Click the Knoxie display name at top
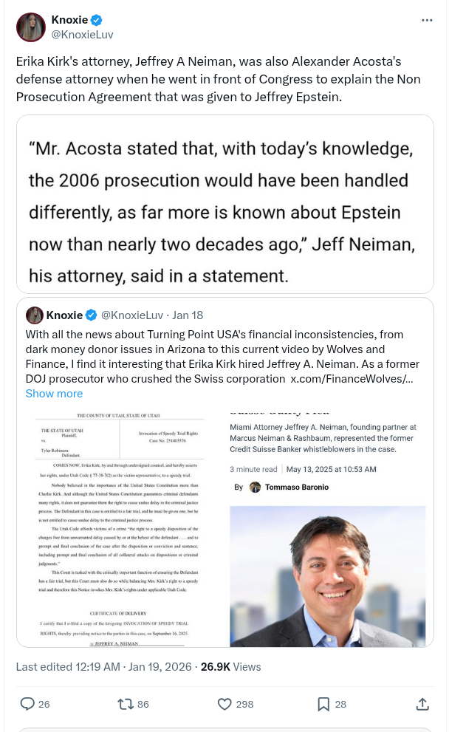This screenshot has width=449, height=732. [x=69, y=20]
